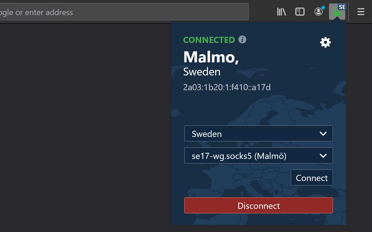Click the chevron arrow in server selector
Image resolution: width=372 pixels, height=232 pixels.
point(323,156)
